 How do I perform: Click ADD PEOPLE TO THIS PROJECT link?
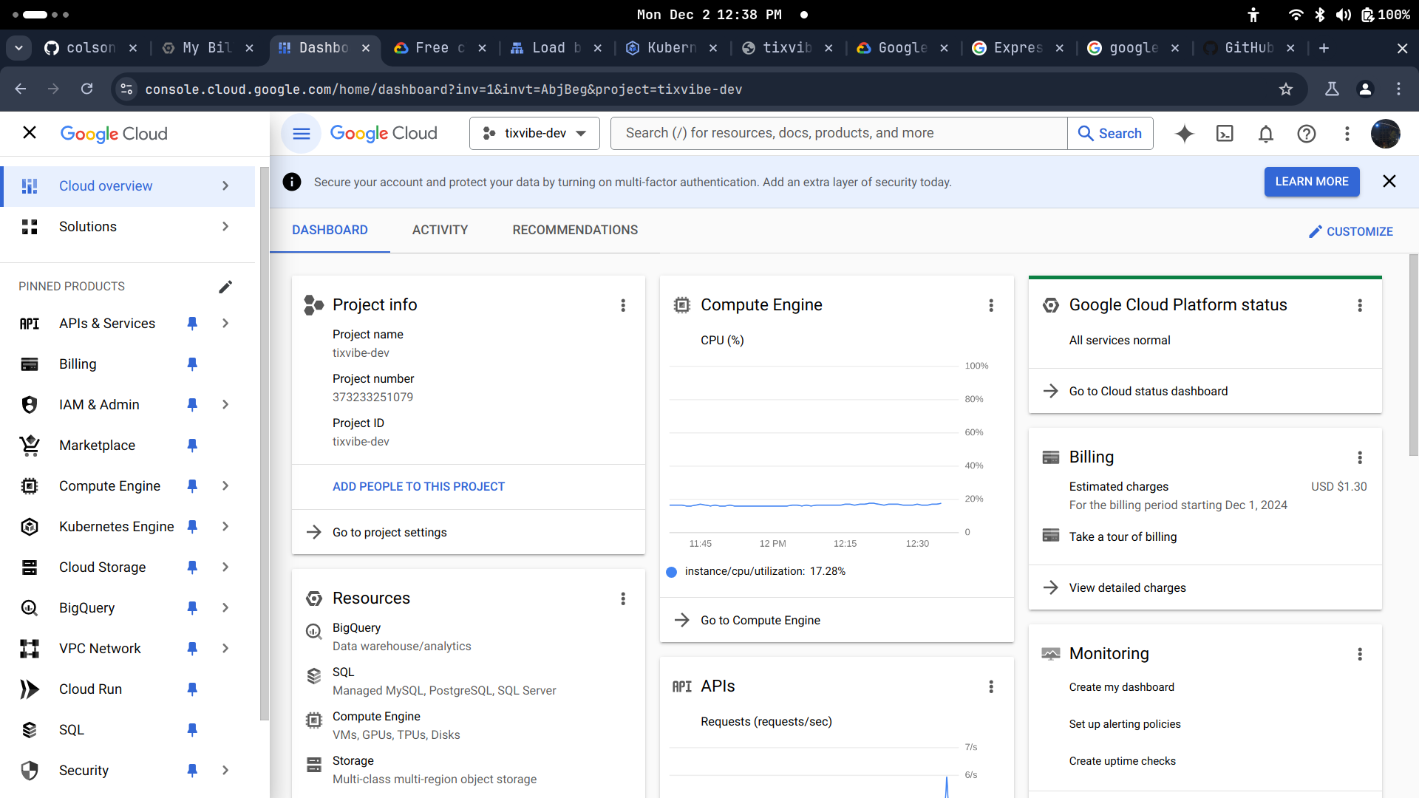417,486
